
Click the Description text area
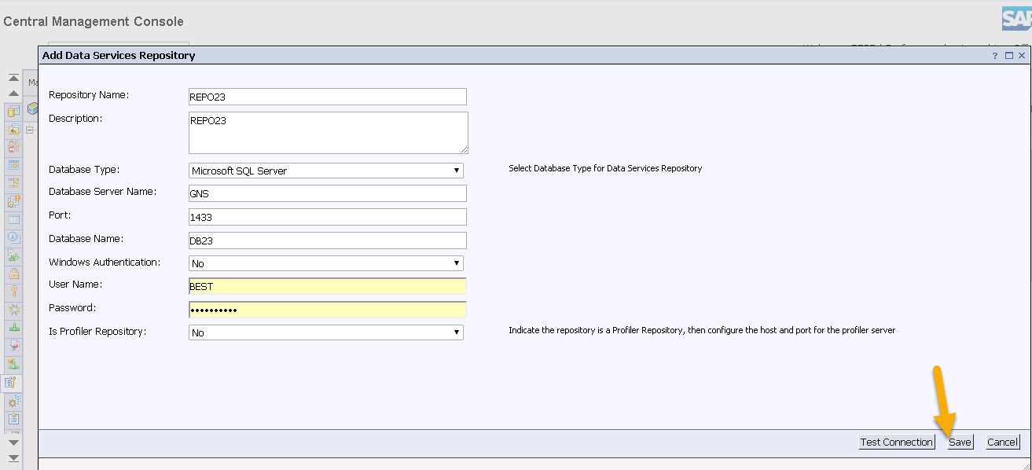point(329,133)
